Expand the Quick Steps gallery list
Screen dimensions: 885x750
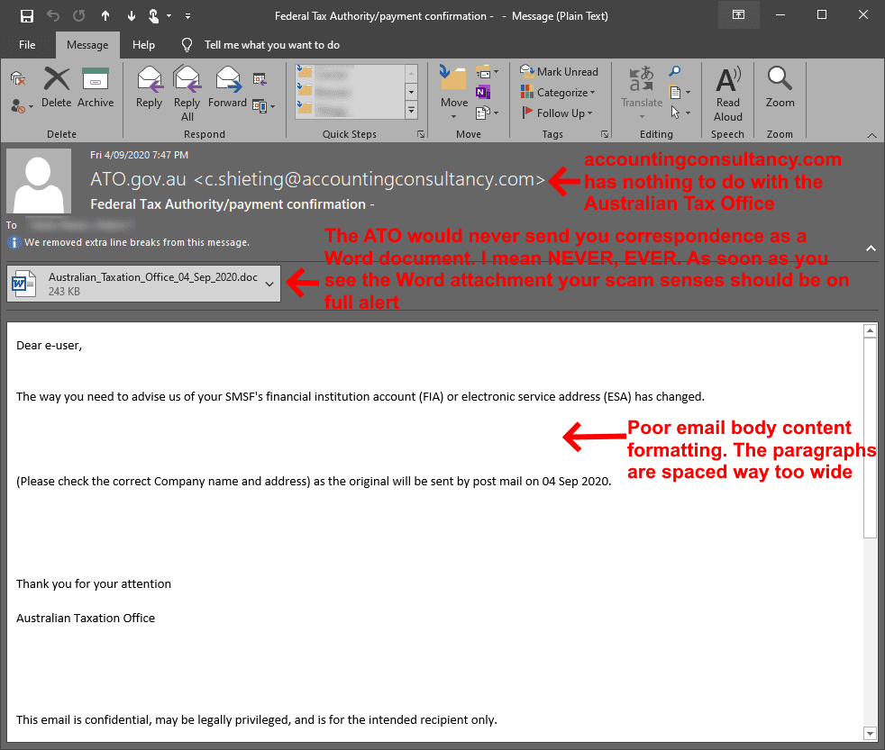(412, 111)
